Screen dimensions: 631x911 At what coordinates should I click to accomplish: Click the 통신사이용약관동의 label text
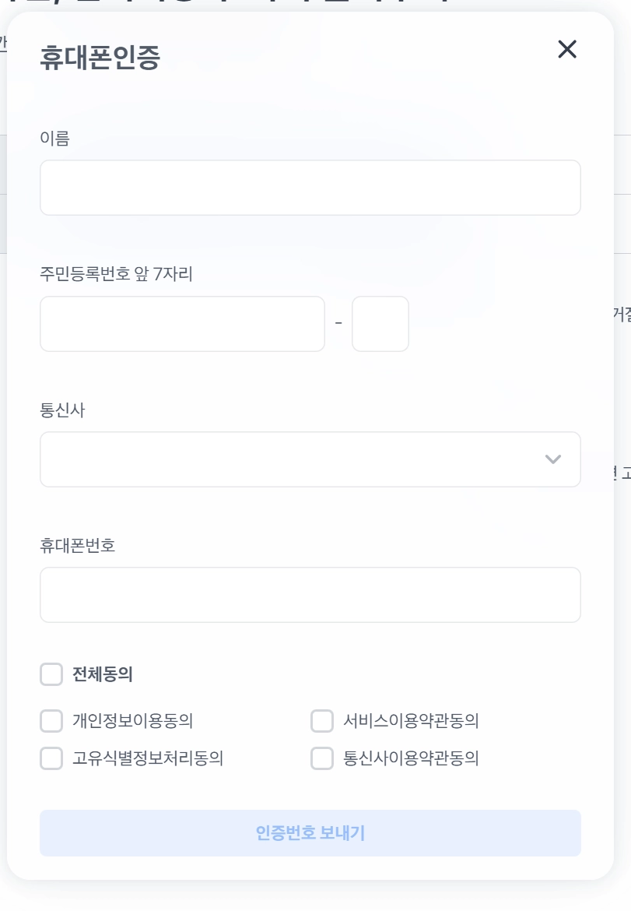[411, 758]
